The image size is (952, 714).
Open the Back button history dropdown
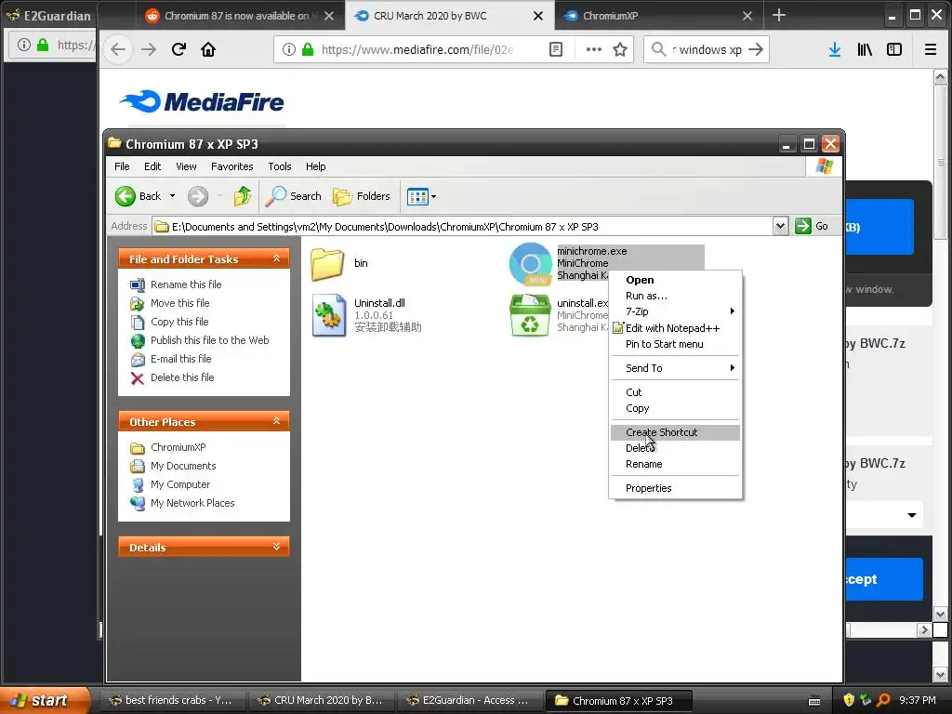click(x=172, y=196)
